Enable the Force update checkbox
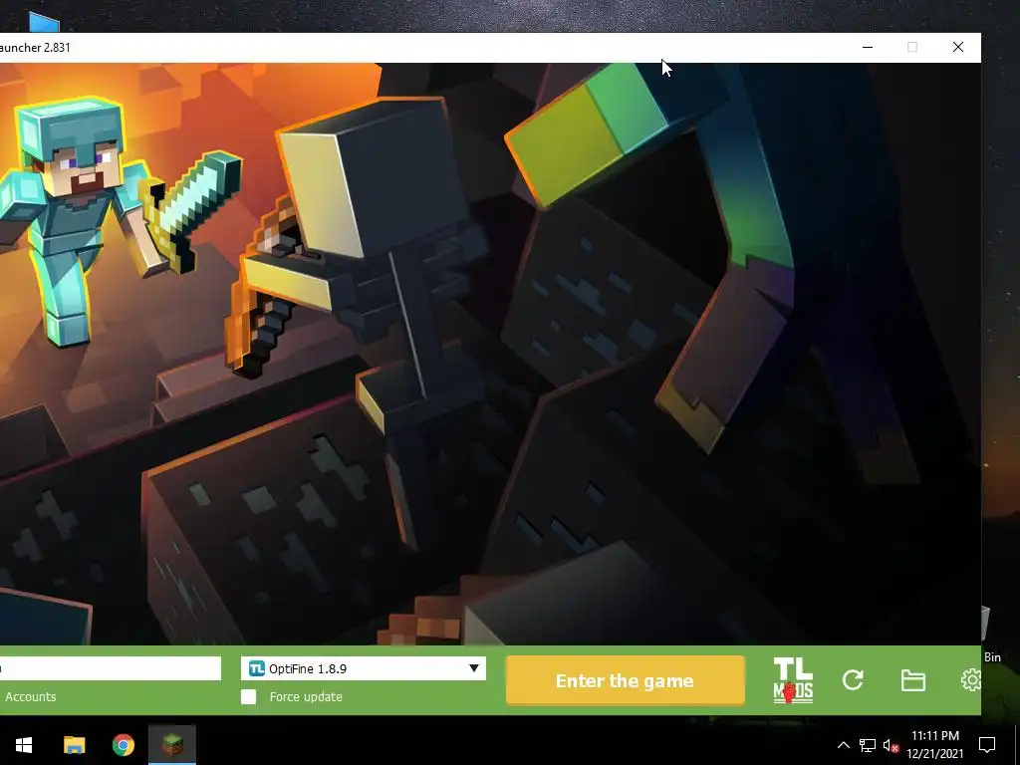Viewport: 1020px width, 765px height. (248, 696)
